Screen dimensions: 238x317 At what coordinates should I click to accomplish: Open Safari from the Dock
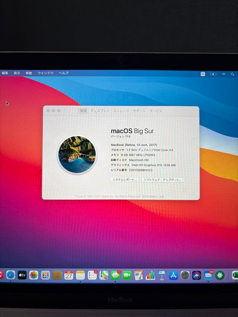(11, 275)
